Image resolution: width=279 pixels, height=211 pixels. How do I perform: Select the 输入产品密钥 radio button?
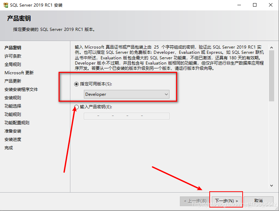tap(76, 107)
